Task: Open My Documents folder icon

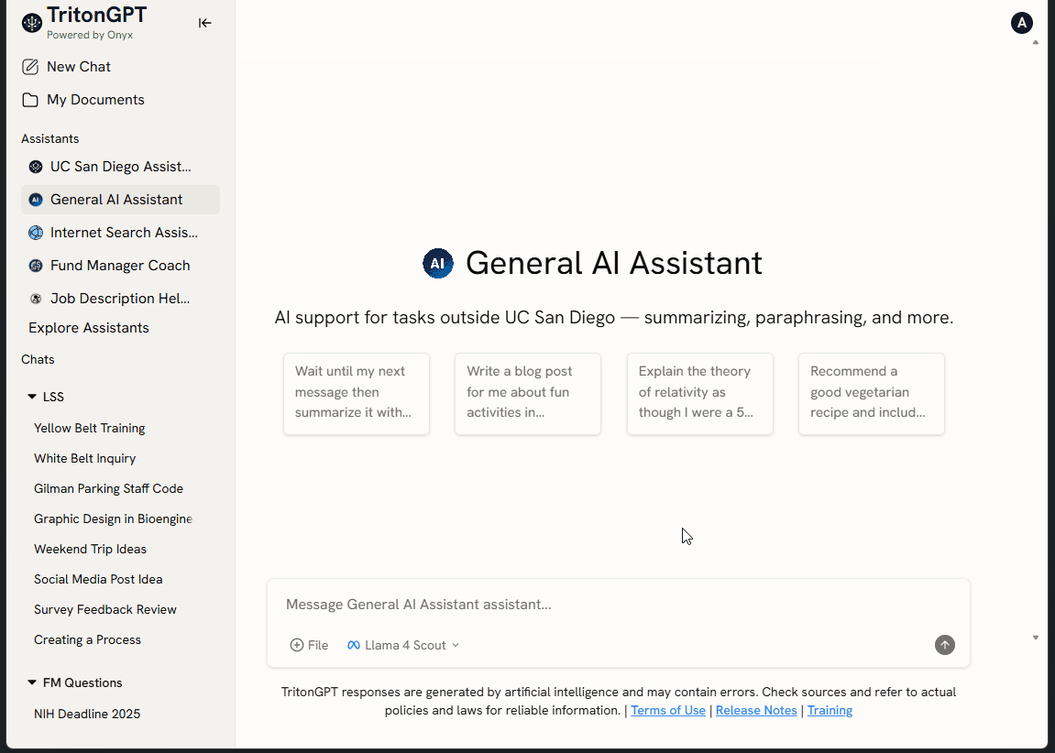Action: pyautogui.click(x=30, y=100)
